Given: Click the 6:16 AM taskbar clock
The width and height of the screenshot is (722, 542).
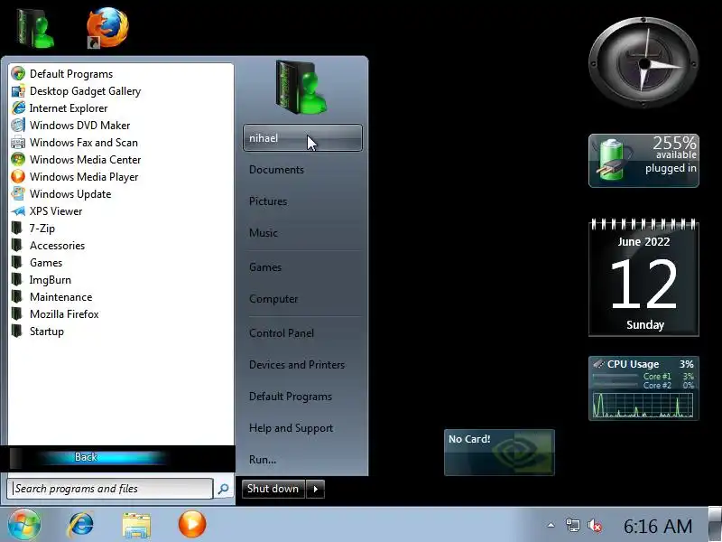Looking at the screenshot, I should 658,526.
